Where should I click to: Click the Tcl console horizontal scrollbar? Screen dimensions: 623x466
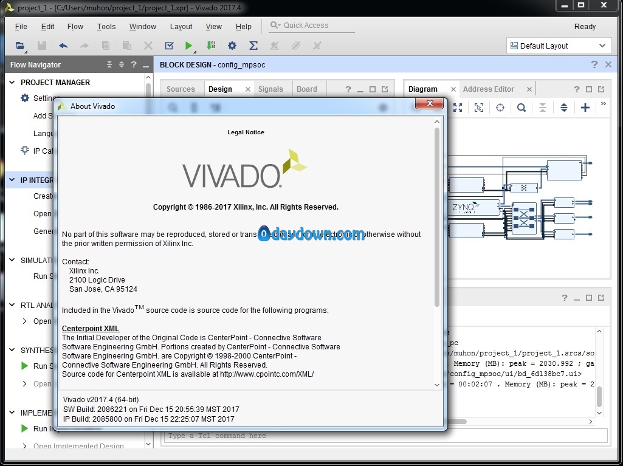[x=457, y=422]
